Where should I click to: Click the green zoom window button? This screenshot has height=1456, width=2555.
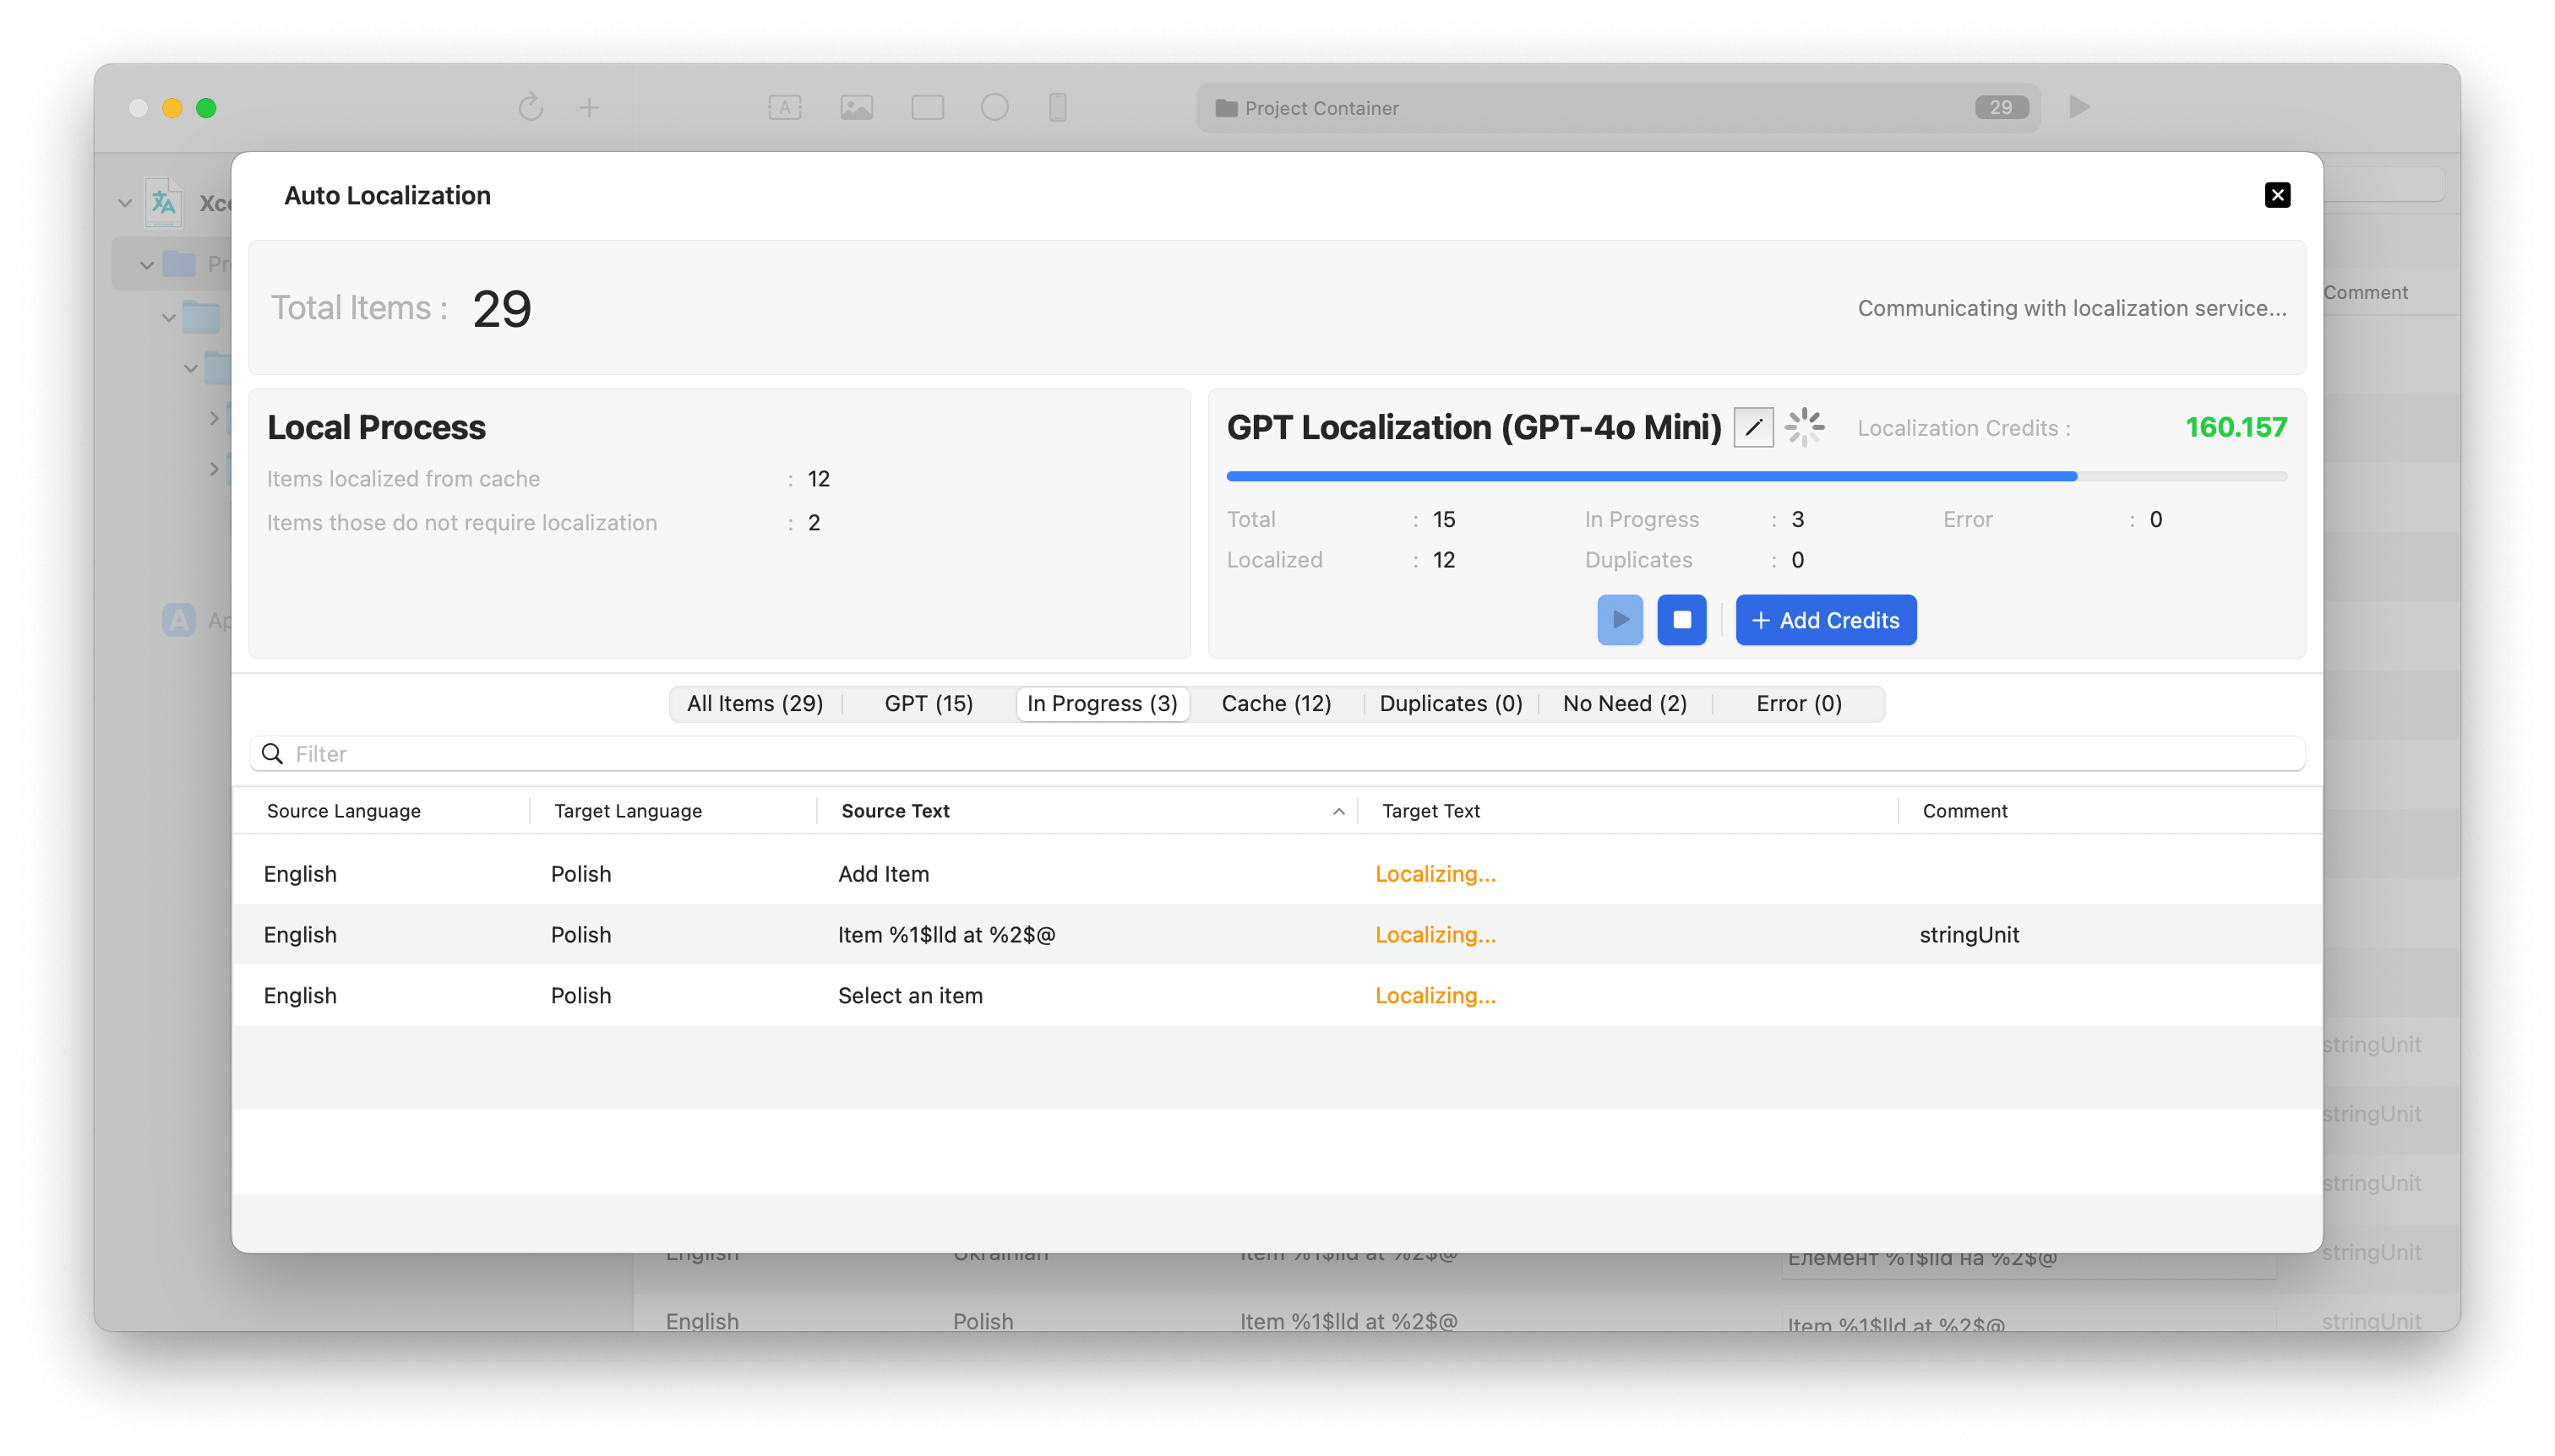pos(206,108)
